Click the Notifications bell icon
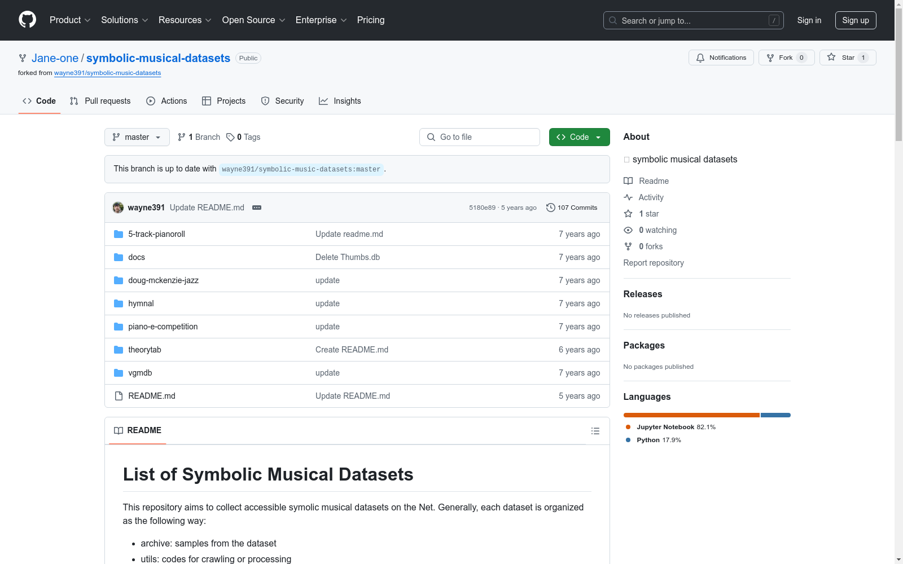This screenshot has width=903, height=564. (700, 58)
